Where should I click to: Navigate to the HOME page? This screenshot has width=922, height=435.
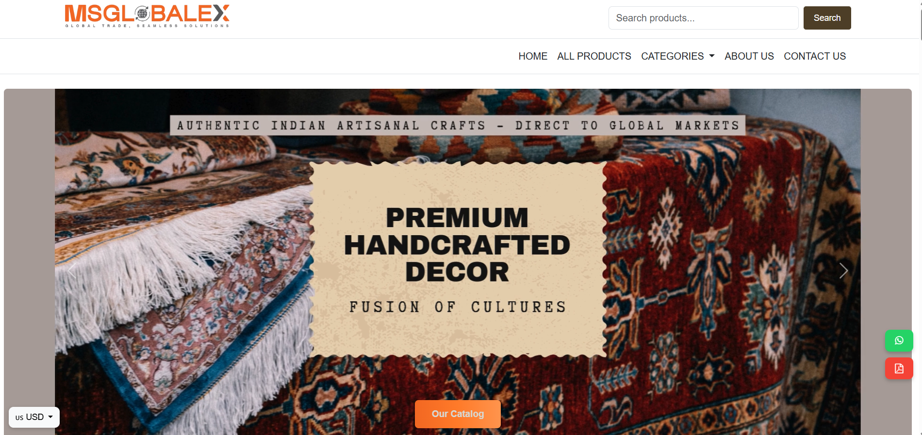(533, 56)
